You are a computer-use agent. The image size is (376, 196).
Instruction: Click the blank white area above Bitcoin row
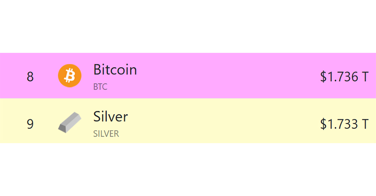pyautogui.click(x=188, y=26)
